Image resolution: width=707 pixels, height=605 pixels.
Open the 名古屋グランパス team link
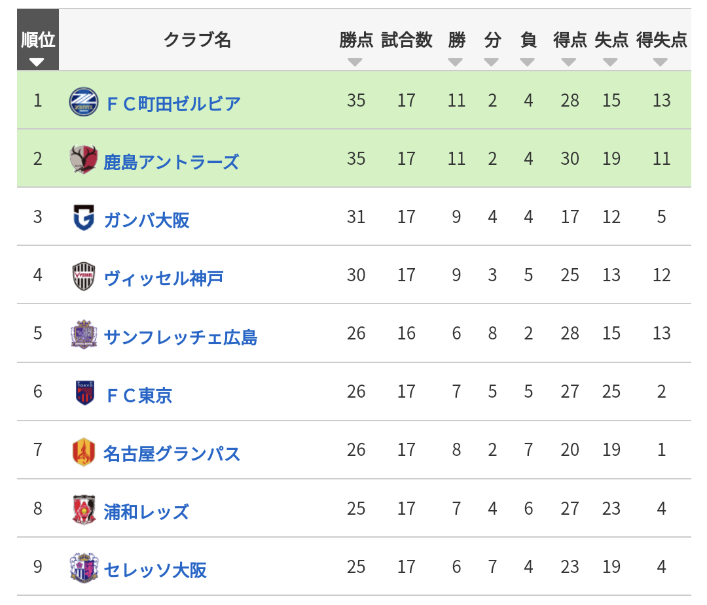click(172, 454)
